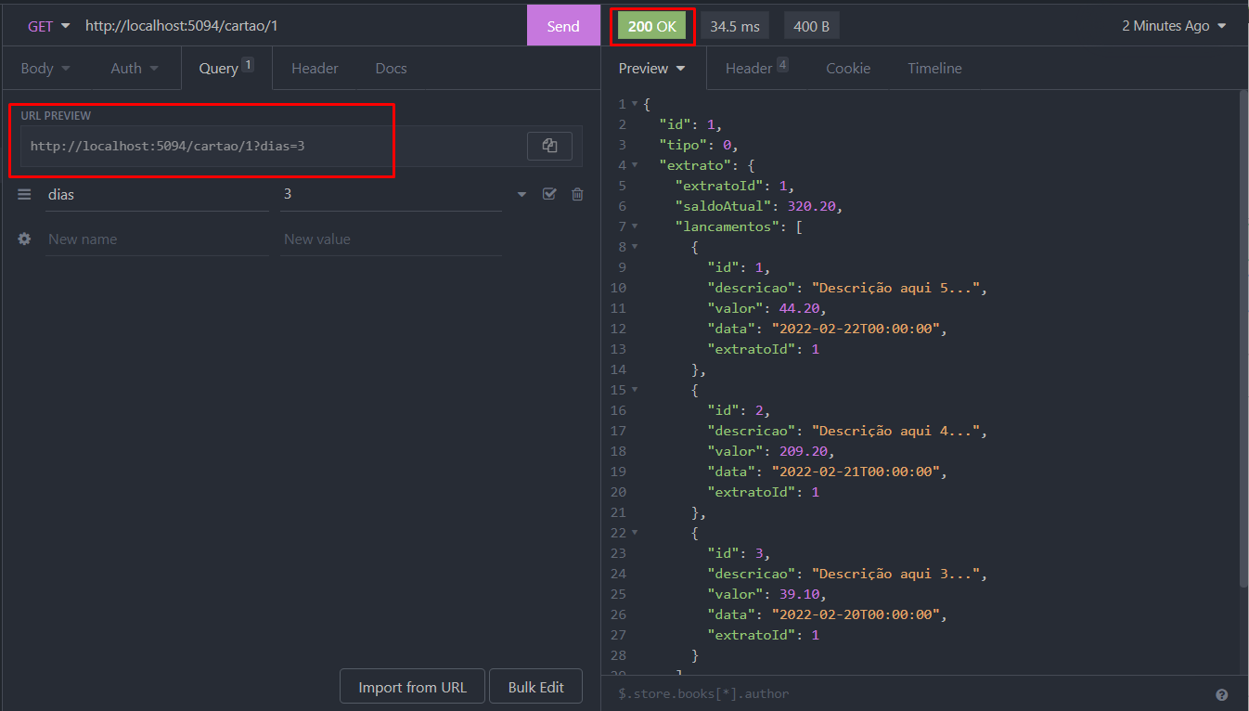Click the New value field
Image resolution: width=1249 pixels, height=711 pixels.
(391, 239)
